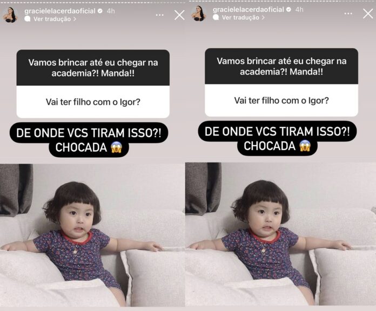This screenshot has width=376, height=311.
Task: Click verified badge in right story header
Action: click(x=289, y=10)
